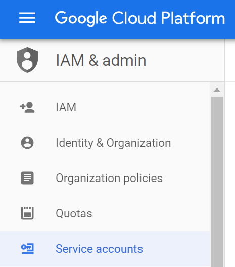Open the Quotas menu item
The height and width of the screenshot is (267, 235).
click(105, 213)
